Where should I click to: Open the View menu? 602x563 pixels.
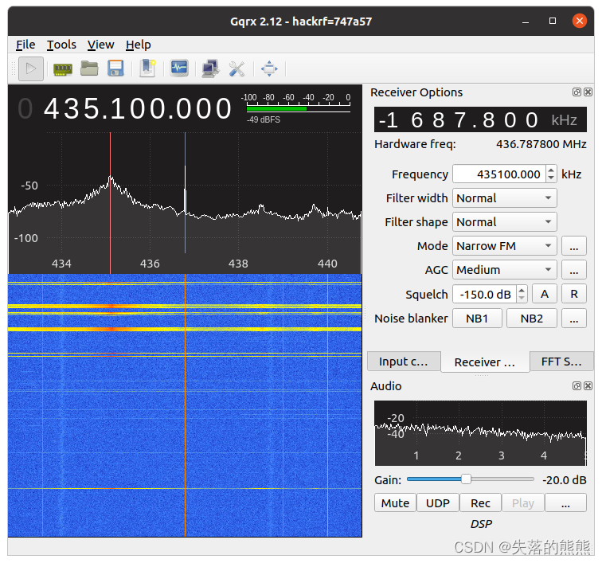coord(100,45)
